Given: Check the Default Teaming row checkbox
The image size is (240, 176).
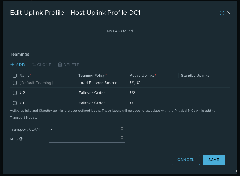Looking at the screenshot, I should 15,83.
